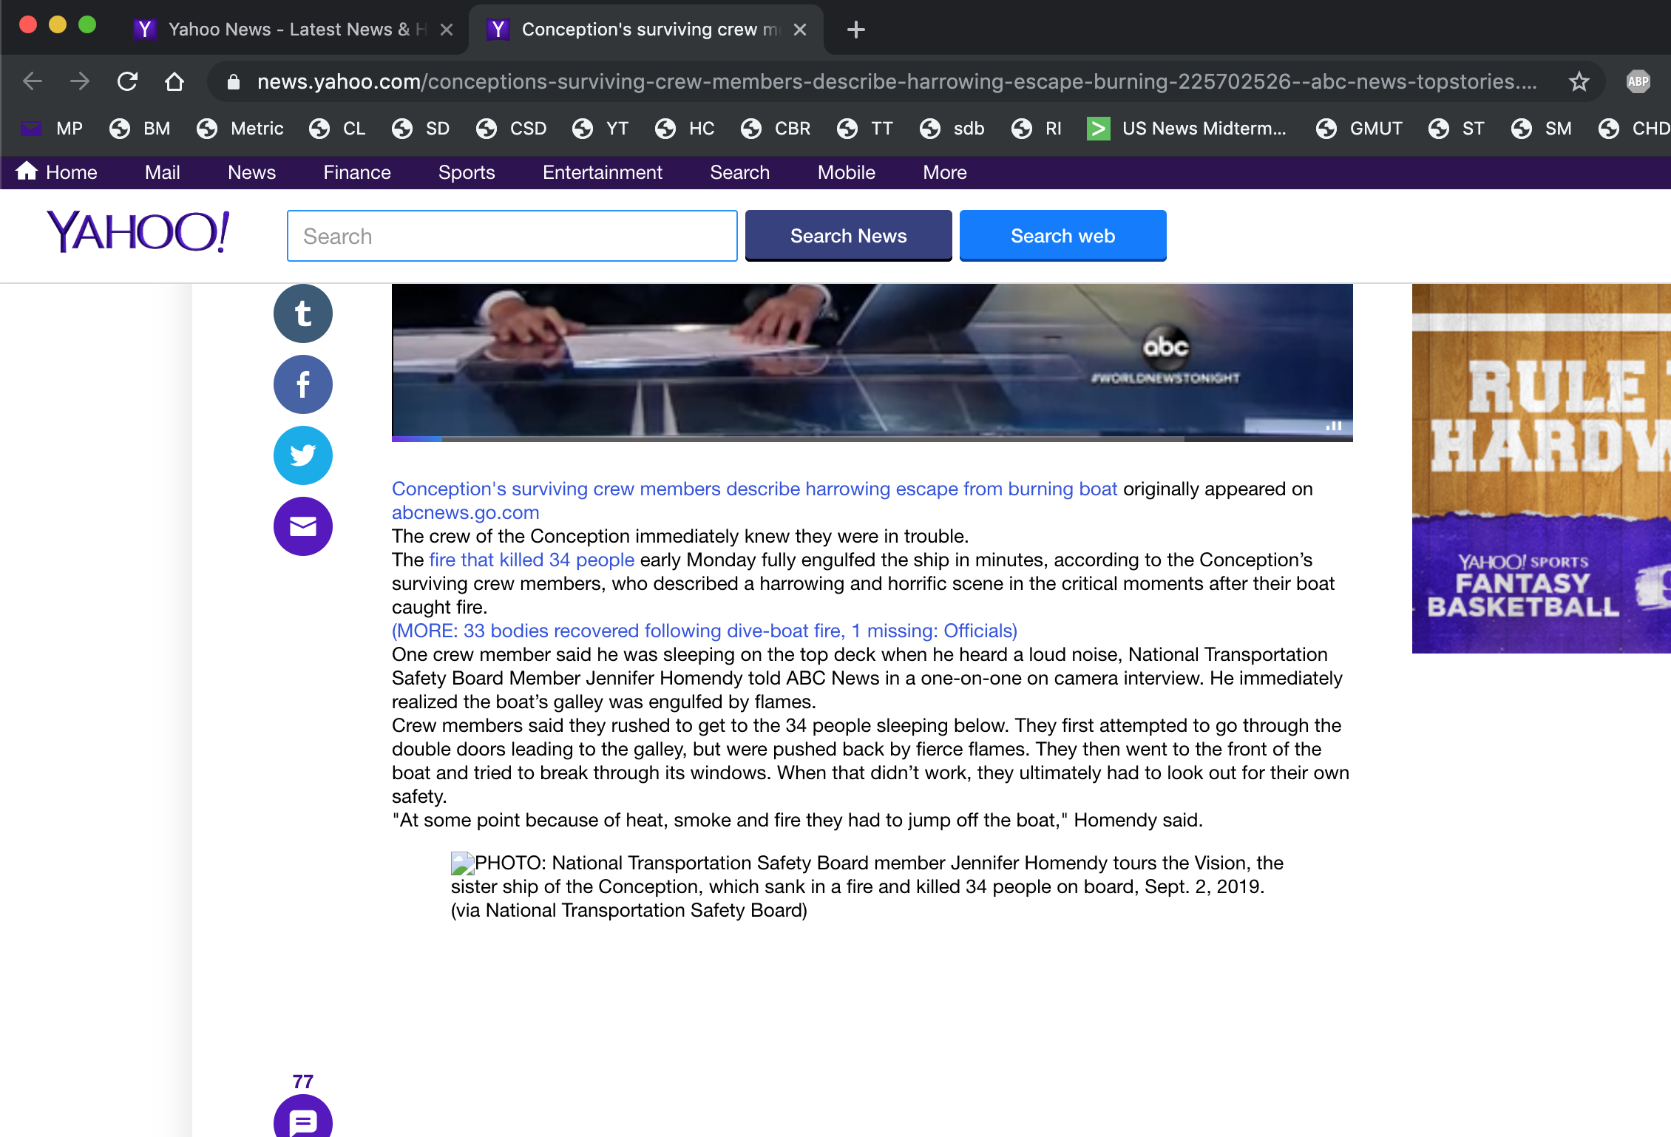The height and width of the screenshot is (1137, 1671).
Task: Focus the Yahoo search field
Action: (512, 236)
